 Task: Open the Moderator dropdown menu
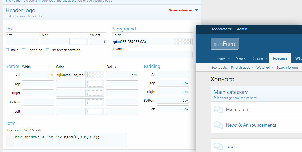222,29
